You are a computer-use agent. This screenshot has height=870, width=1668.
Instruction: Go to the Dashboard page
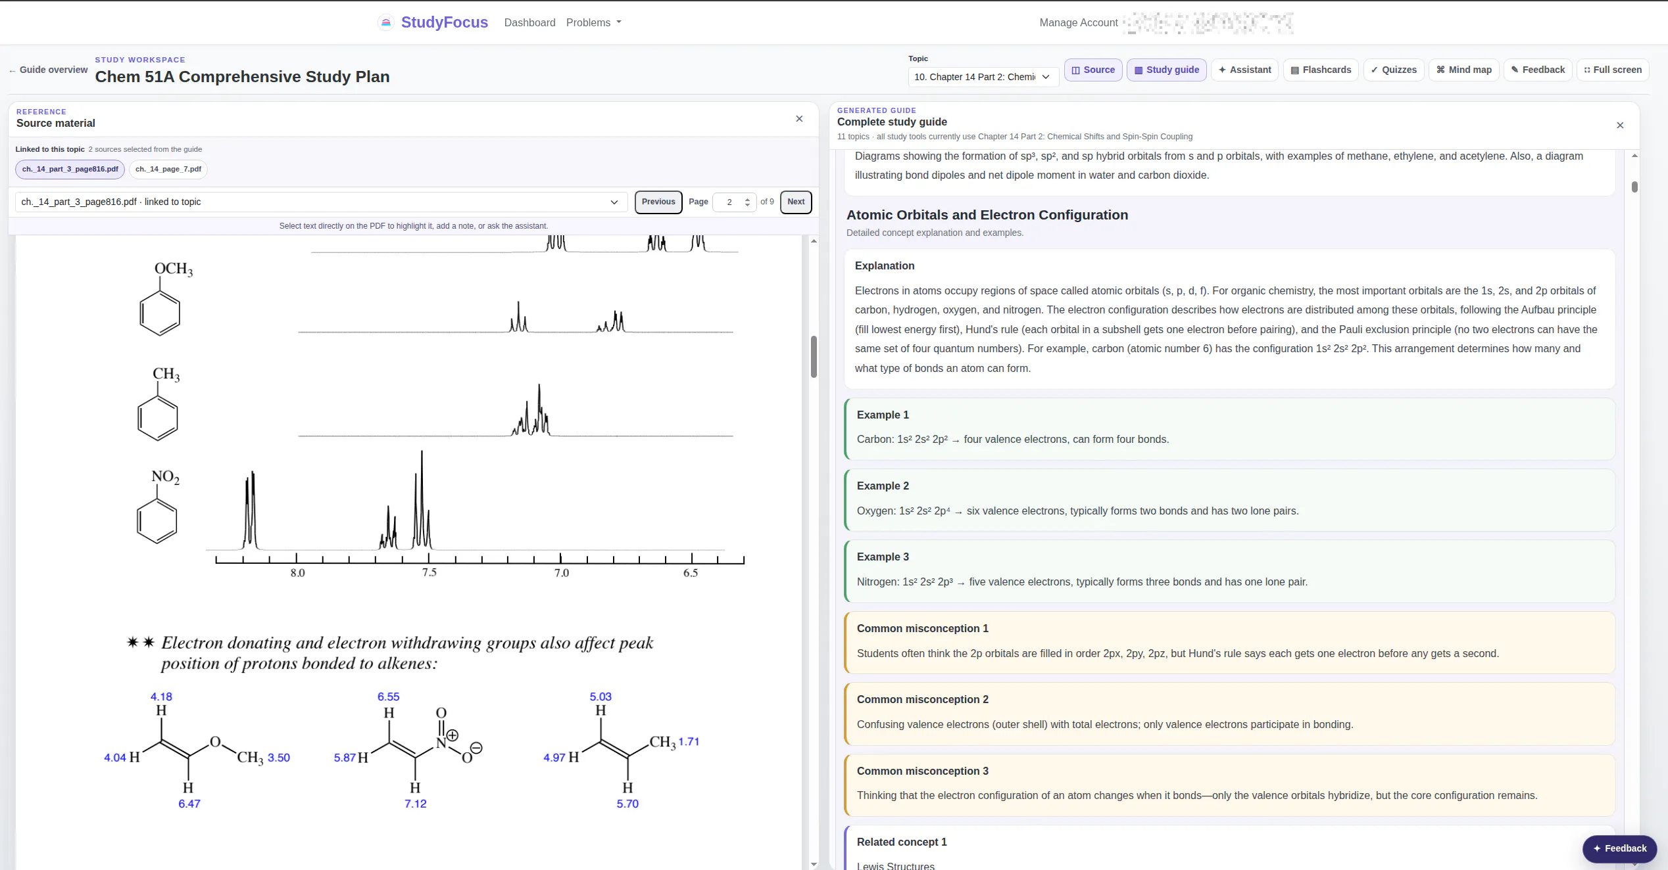point(529,22)
